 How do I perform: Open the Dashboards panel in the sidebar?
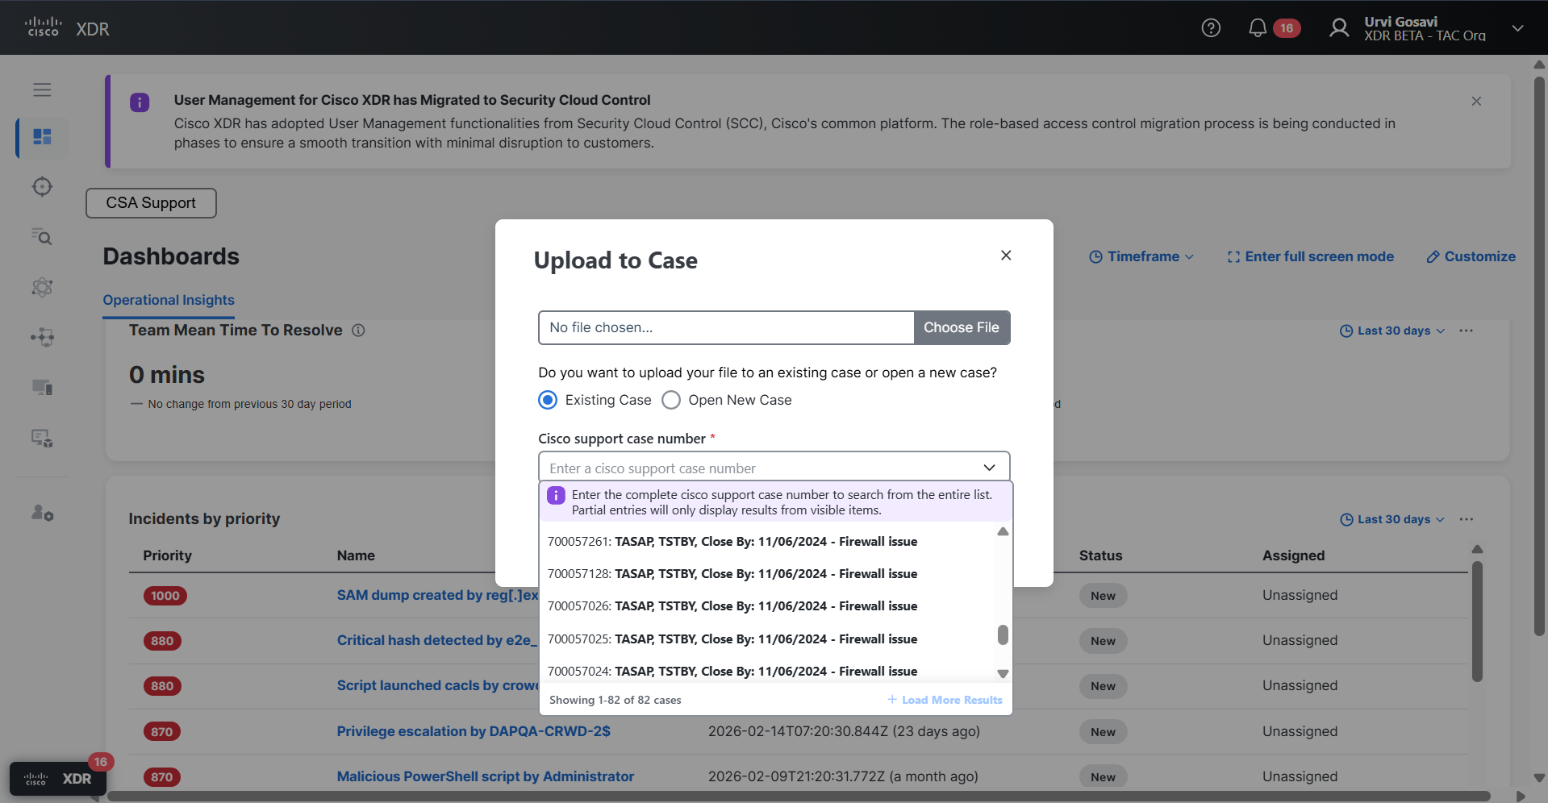point(42,137)
